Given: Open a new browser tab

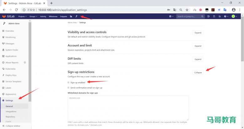Looking at the screenshot, I should pos(51,3).
